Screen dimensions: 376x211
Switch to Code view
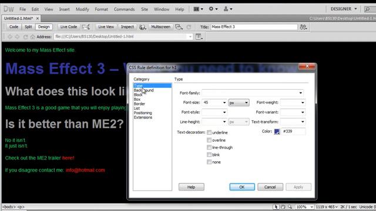coord(14,27)
